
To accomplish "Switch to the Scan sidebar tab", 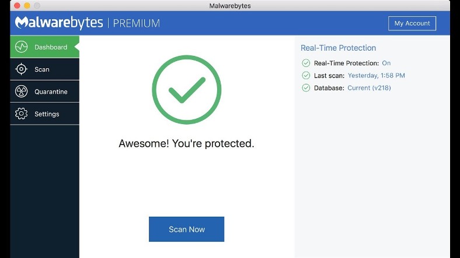I will tap(44, 69).
